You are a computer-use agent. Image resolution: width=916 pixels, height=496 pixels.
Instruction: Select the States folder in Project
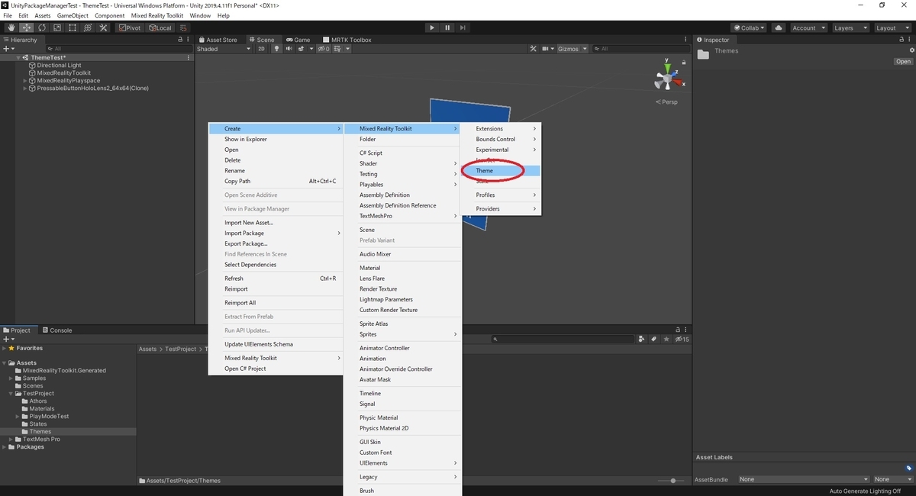click(38, 424)
